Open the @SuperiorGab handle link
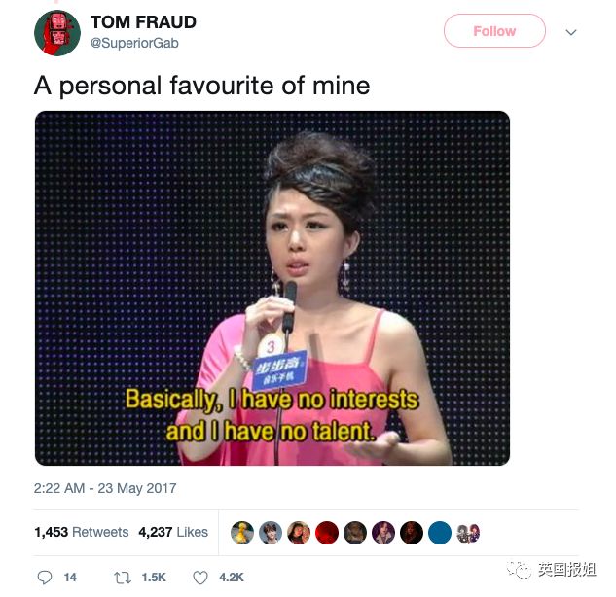Screen dimensions: 616x597 [134, 43]
